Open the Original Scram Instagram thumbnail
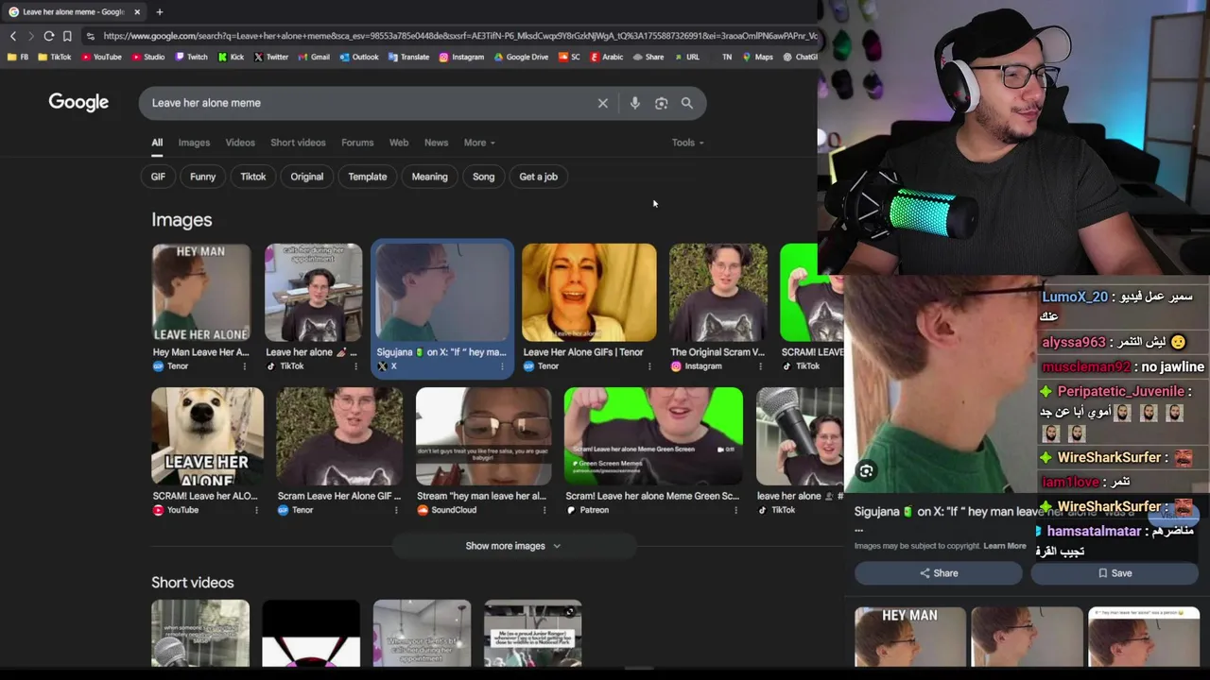This screenshot has width=1210, height=680. click(718, 293)
